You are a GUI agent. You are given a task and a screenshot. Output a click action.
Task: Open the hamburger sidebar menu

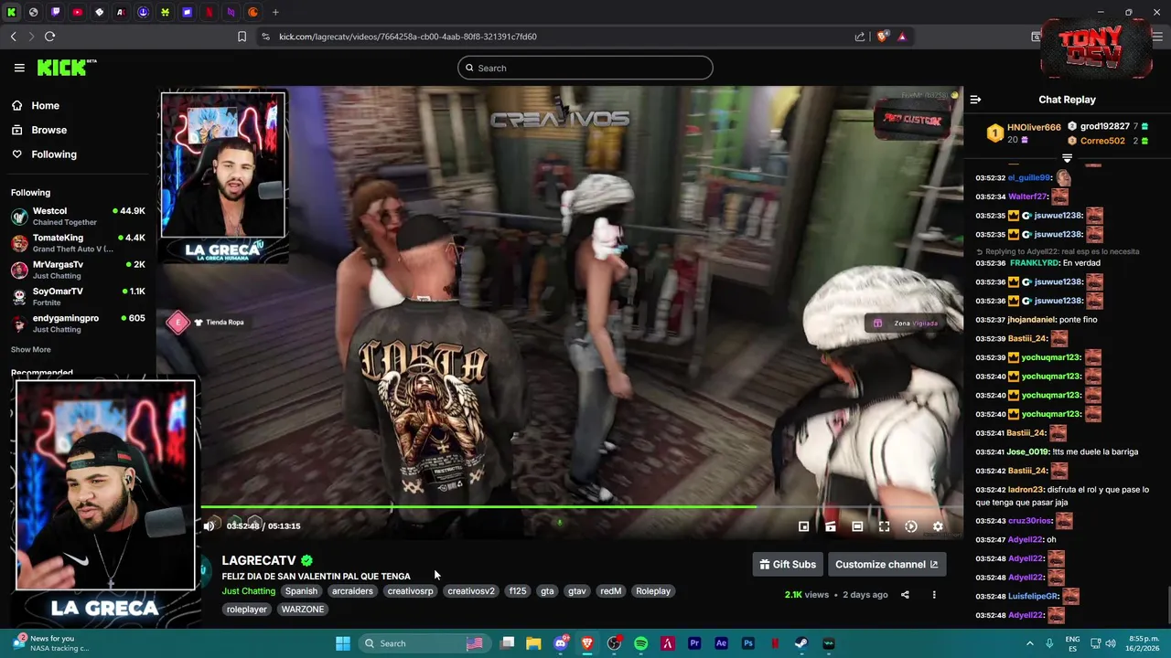click(x=19, y=68)
